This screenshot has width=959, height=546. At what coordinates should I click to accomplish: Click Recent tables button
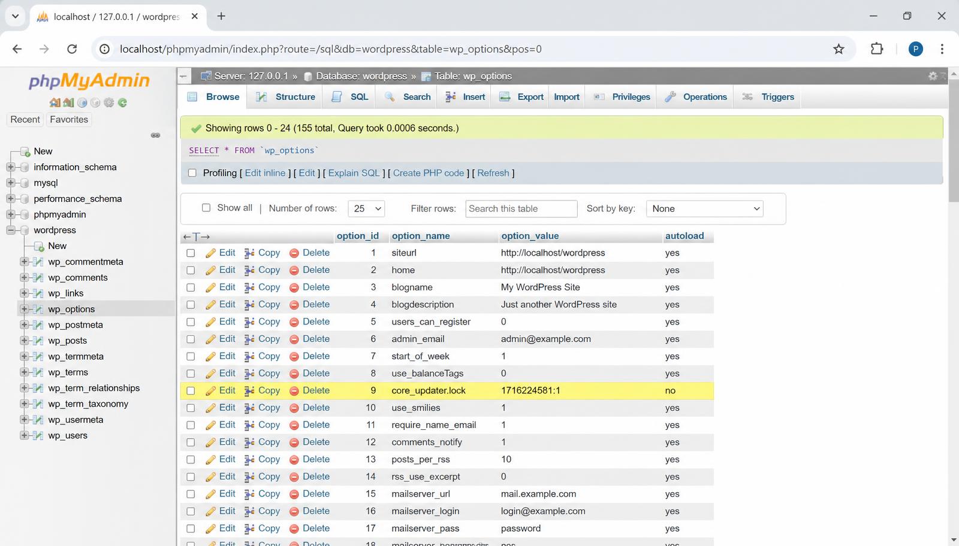[25, 119]
